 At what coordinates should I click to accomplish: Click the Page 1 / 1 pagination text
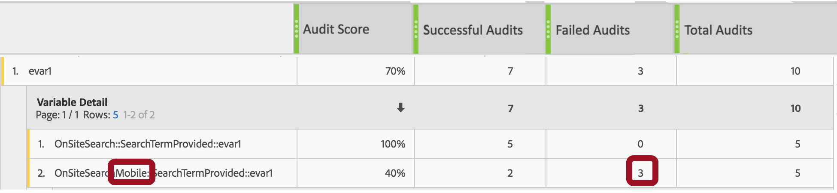[x=58, y=115]
